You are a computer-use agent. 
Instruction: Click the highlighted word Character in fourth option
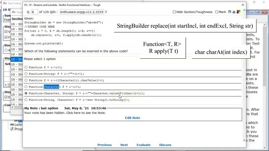point(51,87)
